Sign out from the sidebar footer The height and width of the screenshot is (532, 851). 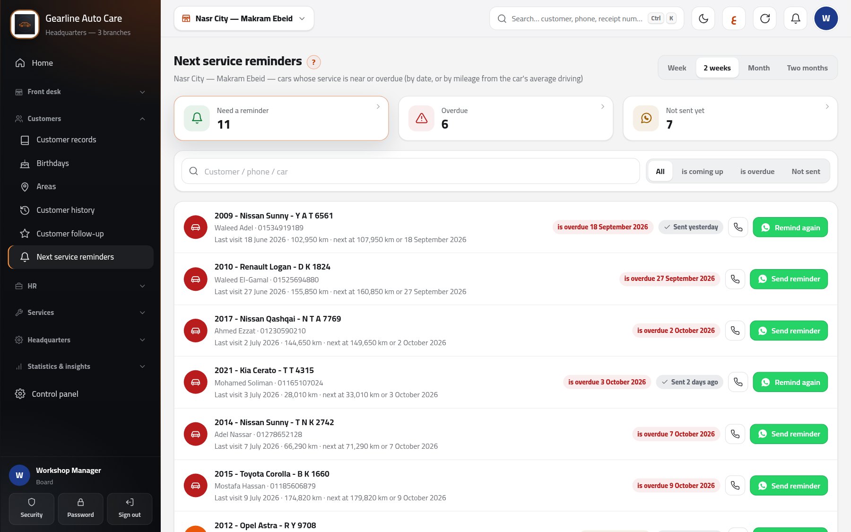tap(130, 509)
